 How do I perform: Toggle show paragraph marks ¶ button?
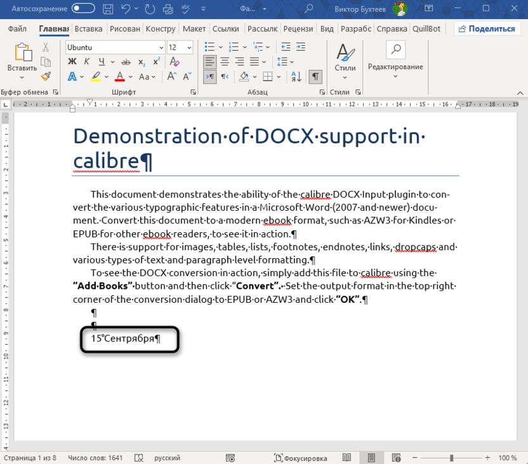point(315,77)
